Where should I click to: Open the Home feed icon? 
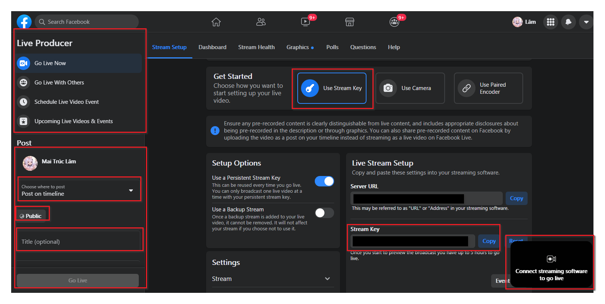point(216,22)
